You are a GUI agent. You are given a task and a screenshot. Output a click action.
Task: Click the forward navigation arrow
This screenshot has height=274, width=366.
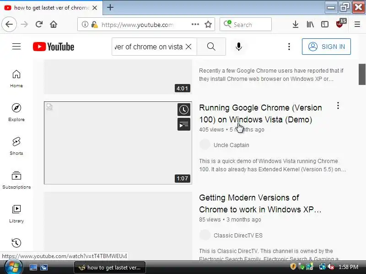click(x=24, y=24)
